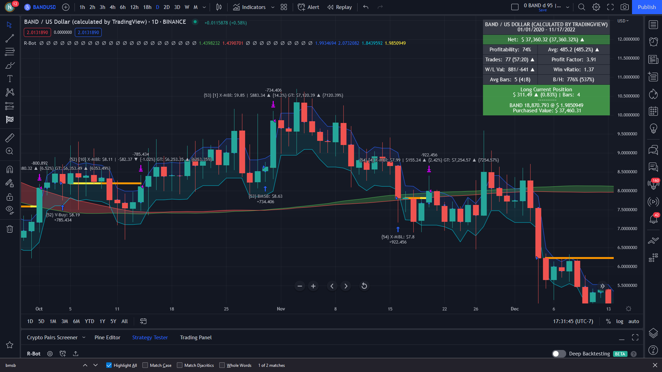Click the Publish button
Viewport: 662px width, 372px height.
click(x=646, y=7)
